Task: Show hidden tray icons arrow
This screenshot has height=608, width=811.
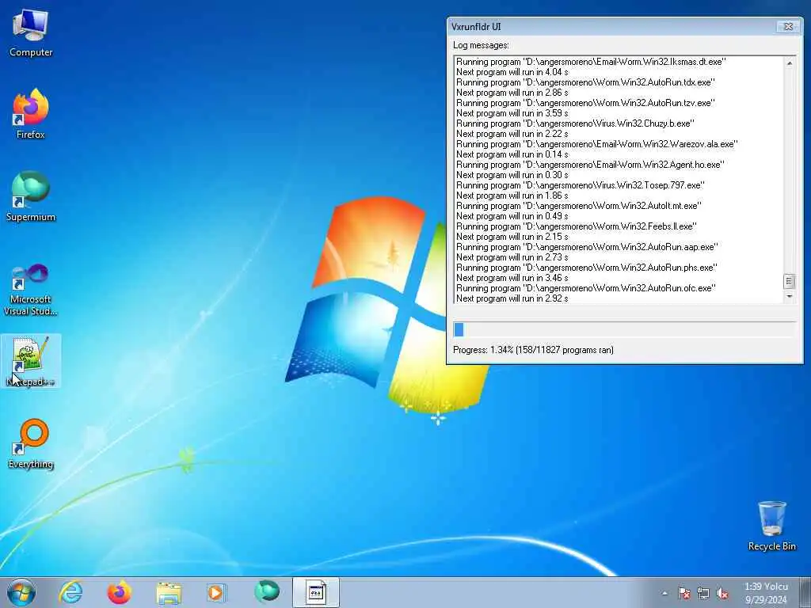Action: (664, 594)
